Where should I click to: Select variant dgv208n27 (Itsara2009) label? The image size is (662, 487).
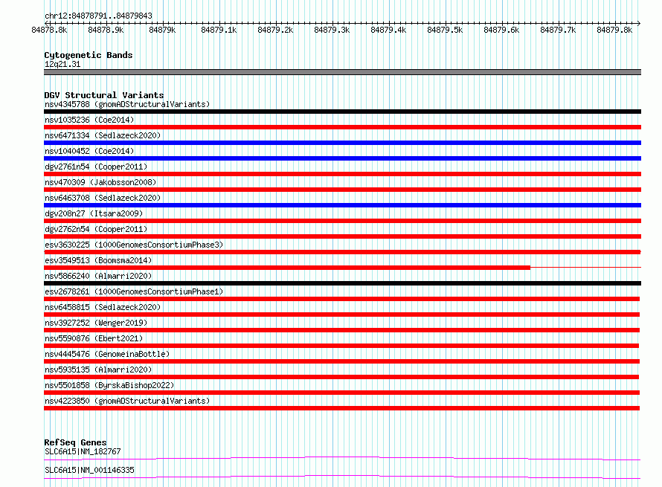pos(94,213)
